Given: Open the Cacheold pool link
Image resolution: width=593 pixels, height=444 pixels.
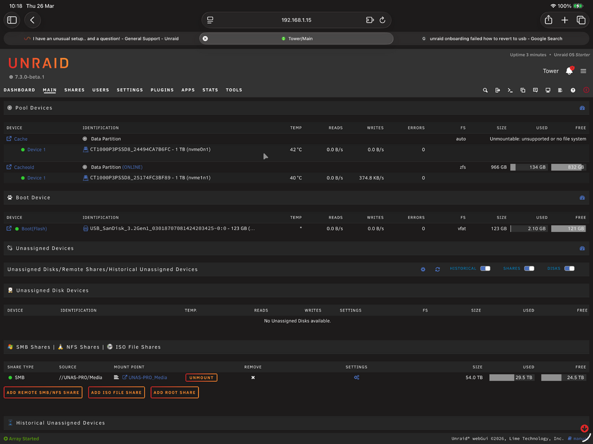Looking at the screenshot, I should click(x=24, y=168).
